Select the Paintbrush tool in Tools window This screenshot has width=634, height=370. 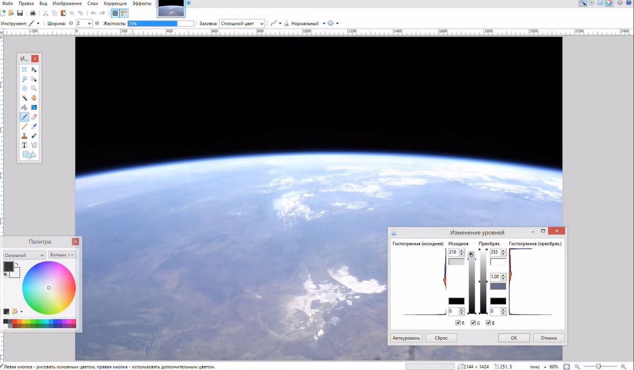(24, 117)
